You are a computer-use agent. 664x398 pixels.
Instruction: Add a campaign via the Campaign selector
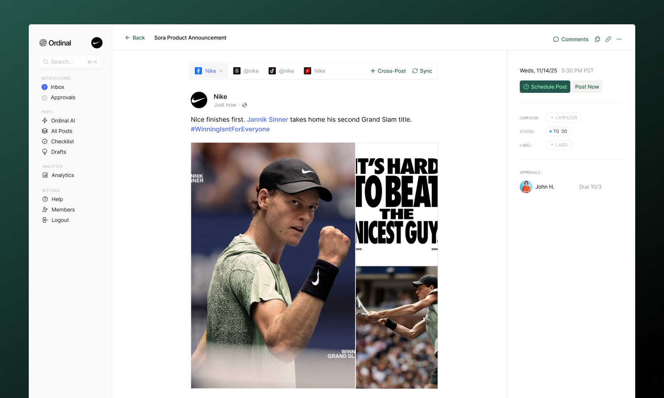tap(564, 118)
